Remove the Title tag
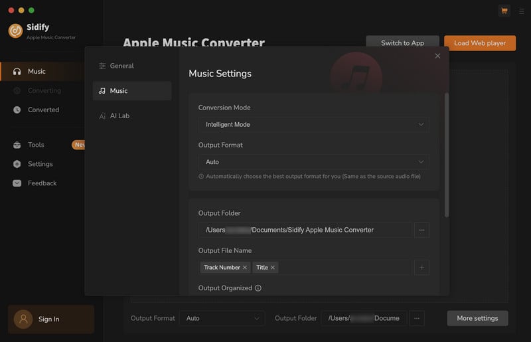Screen dimensions: 531x342 [273, 268]
